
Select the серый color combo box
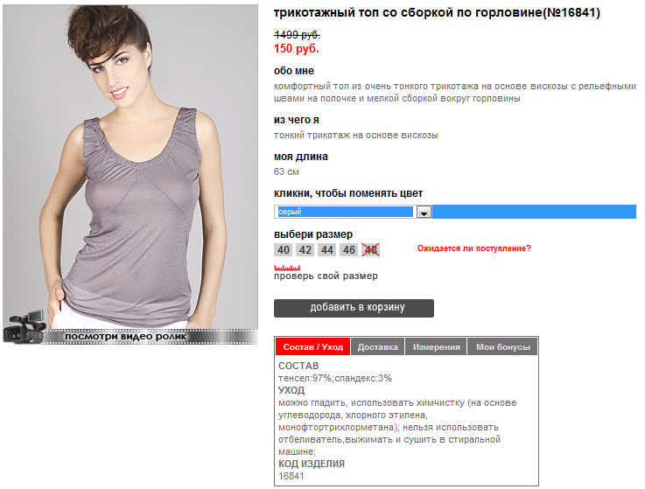353,212
